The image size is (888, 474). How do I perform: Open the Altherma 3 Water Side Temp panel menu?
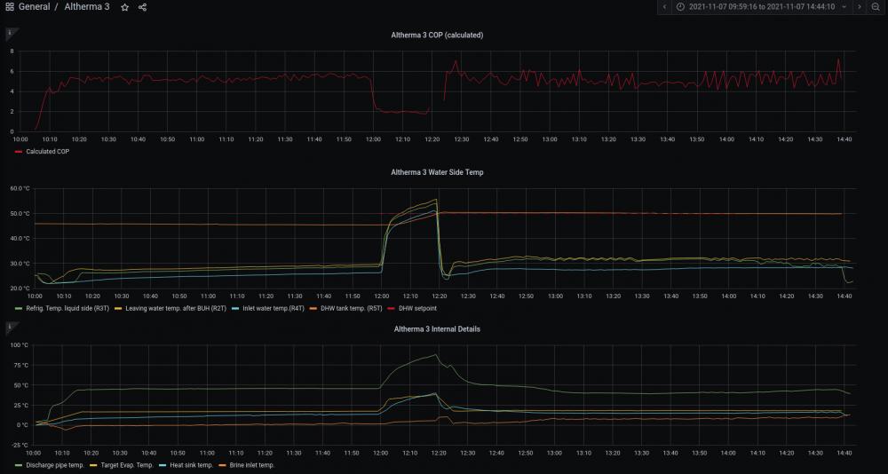coord(437,172)
